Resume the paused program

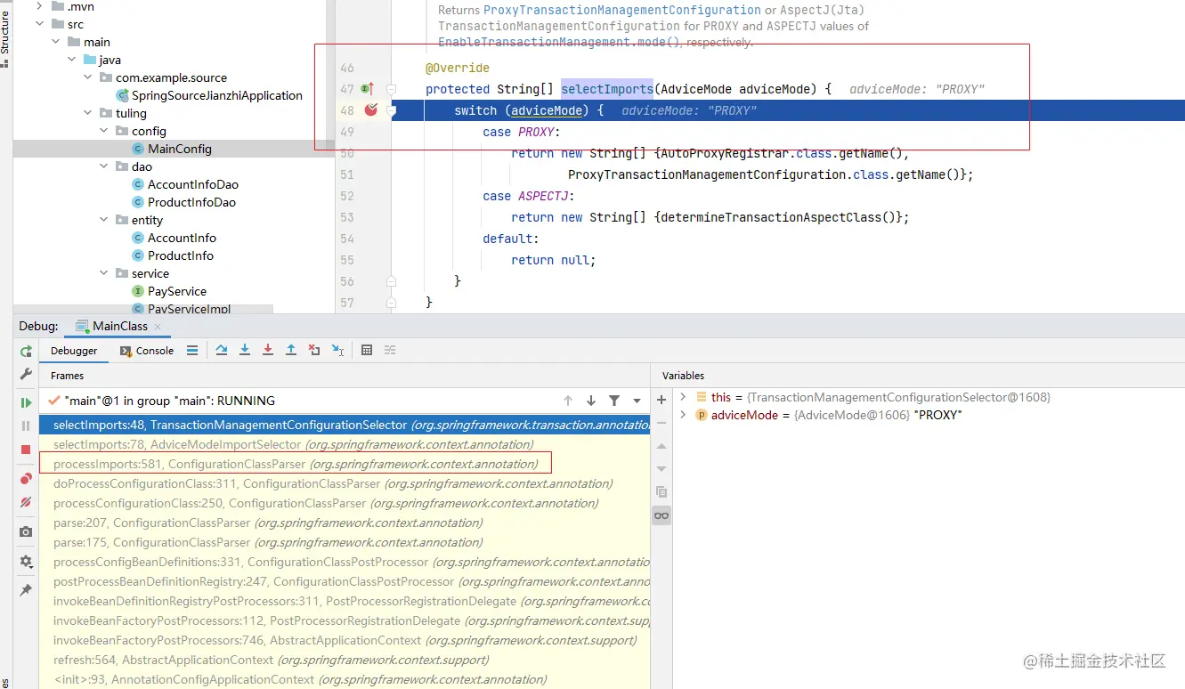[x=26, y=402]
